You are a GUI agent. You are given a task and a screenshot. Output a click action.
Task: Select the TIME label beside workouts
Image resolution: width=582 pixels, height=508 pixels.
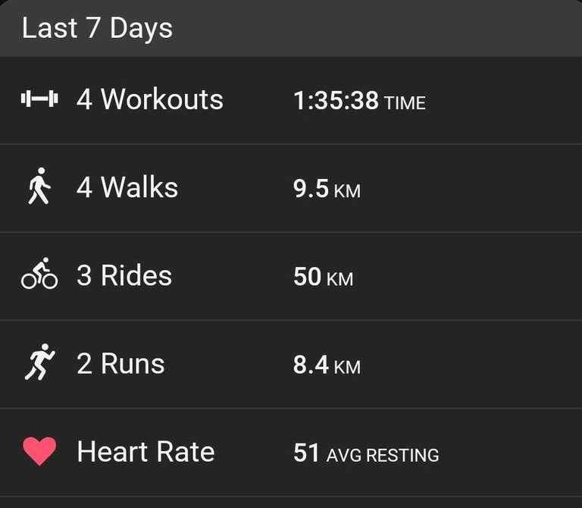pos(405,103)
